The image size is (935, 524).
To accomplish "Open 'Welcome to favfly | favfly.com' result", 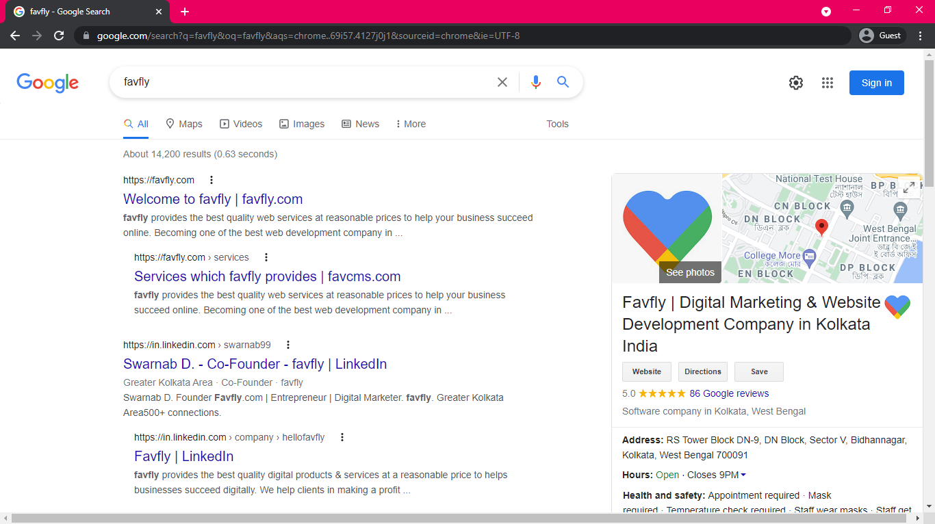I will point(213,199).
